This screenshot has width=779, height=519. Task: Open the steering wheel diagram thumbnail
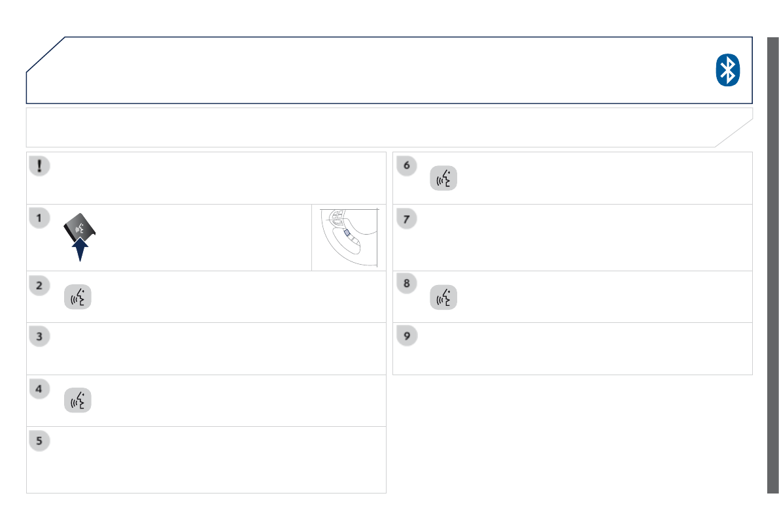click(x=349, y=237)
